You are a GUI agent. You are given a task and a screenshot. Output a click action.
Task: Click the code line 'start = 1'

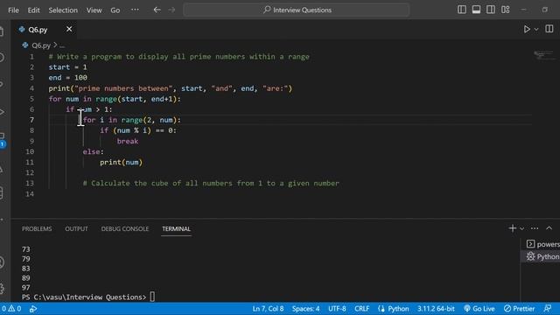pos(67,67)
